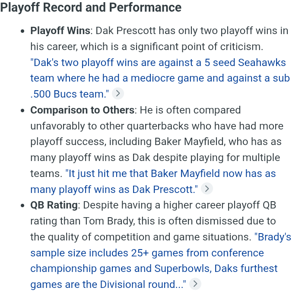The width and height of the screenshot is (302, 297).
Task: Click the bullet point beside Comparison to Others
Action: pyautogui.click(x=22, y=111)
